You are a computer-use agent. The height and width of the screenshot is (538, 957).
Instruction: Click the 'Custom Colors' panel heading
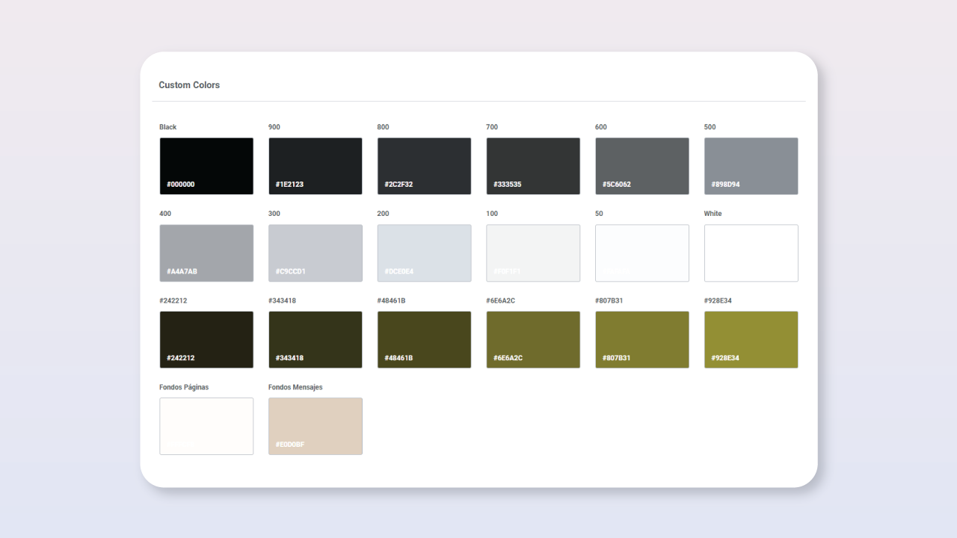(189, 85)
